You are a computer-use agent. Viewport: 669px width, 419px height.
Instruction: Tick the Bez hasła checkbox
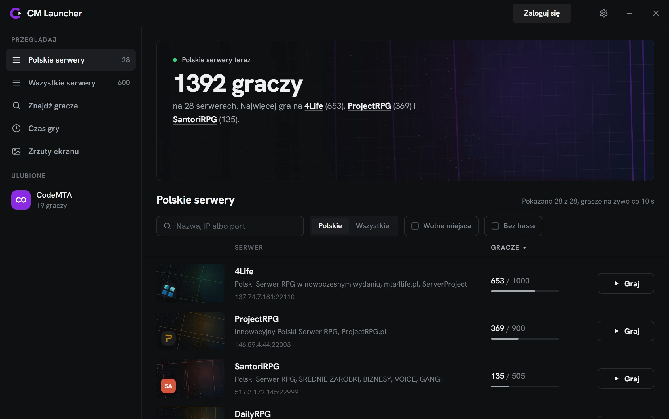click(x=495, y=226)
